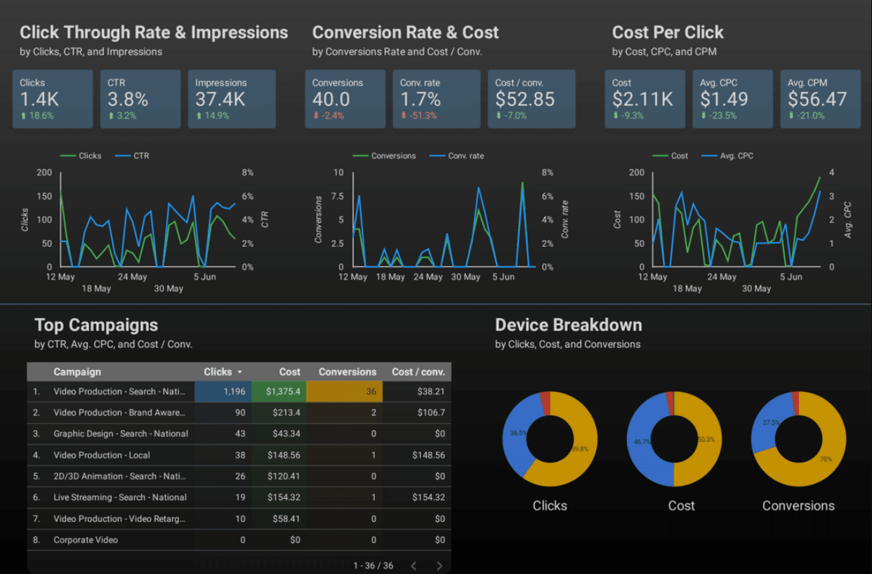The width and height of the screenshot is (872, 574).
Task: Select Video Production - Brand Aware… row
Action: point(239,413)
